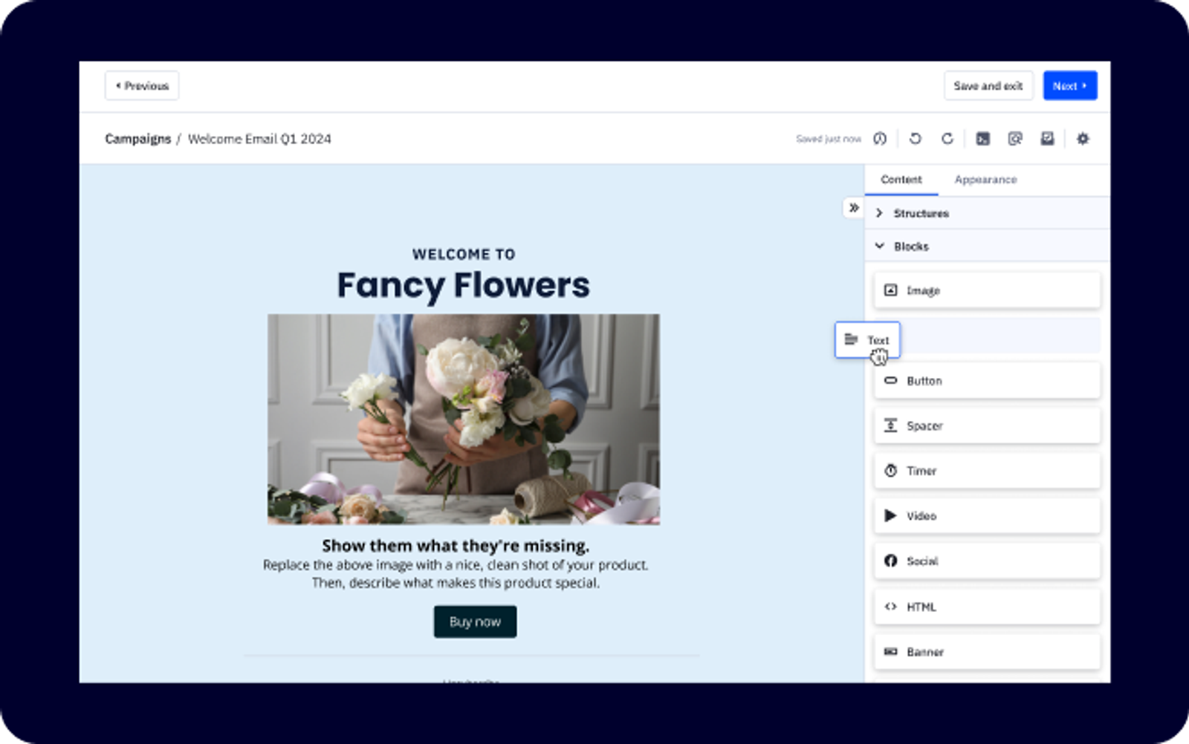
Task: Expand the Structures section
Action: click(x=921, y=213)
